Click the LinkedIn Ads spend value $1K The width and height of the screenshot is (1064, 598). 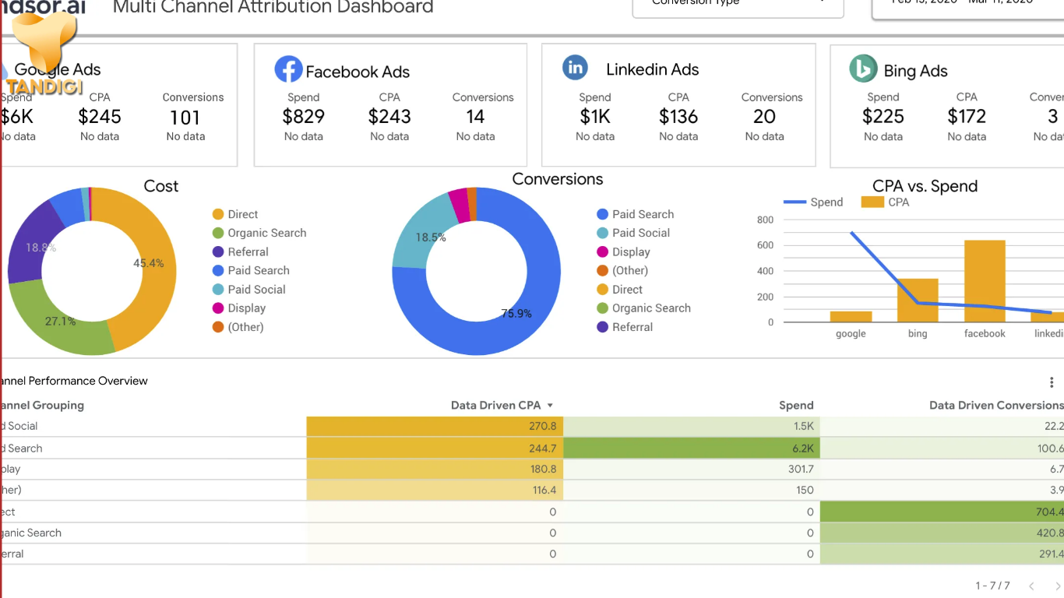(x=595, y=117)
